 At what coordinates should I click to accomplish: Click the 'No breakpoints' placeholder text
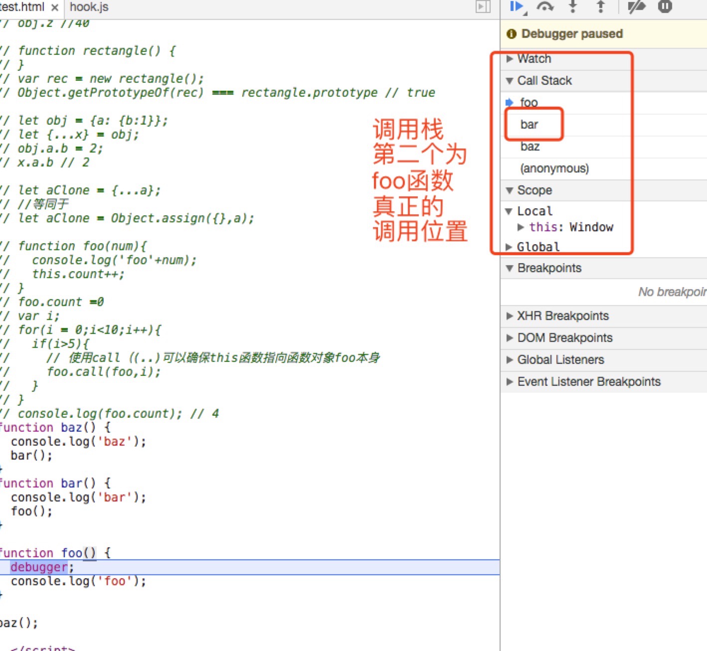[673, 292]
